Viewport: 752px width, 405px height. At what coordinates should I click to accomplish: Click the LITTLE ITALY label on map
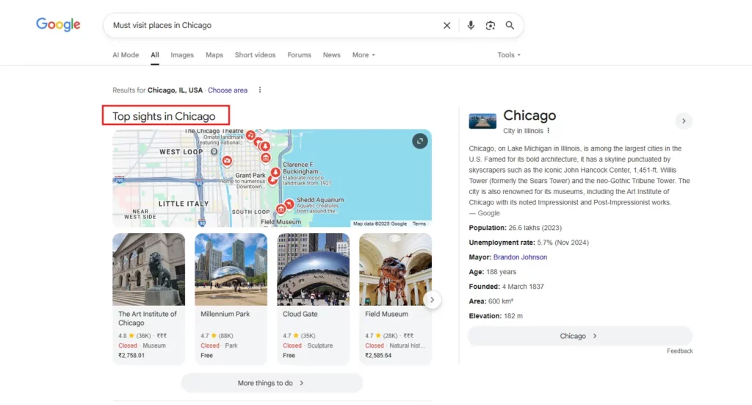(184, 204)
